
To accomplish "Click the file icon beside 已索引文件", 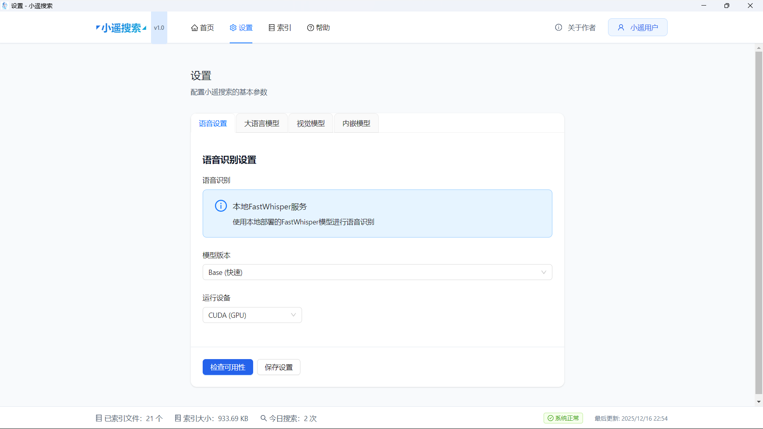I will point(98,418).
